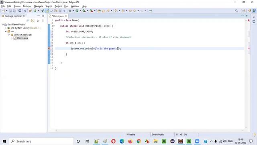Expand the JRE System Library node

pyautogui.click(x=6, y=28)
